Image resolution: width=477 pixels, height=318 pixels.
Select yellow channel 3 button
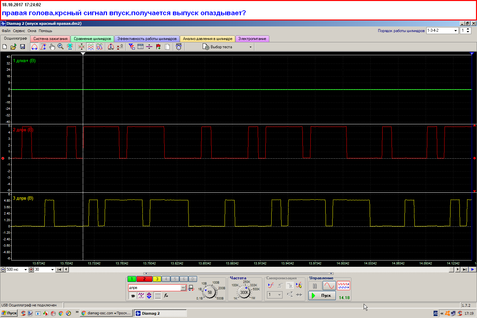(x=157, y=279)
